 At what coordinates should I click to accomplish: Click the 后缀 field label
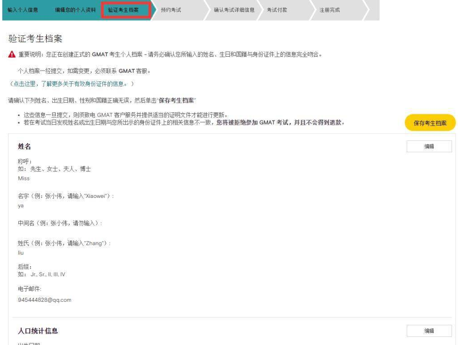(x=25, y=267)
